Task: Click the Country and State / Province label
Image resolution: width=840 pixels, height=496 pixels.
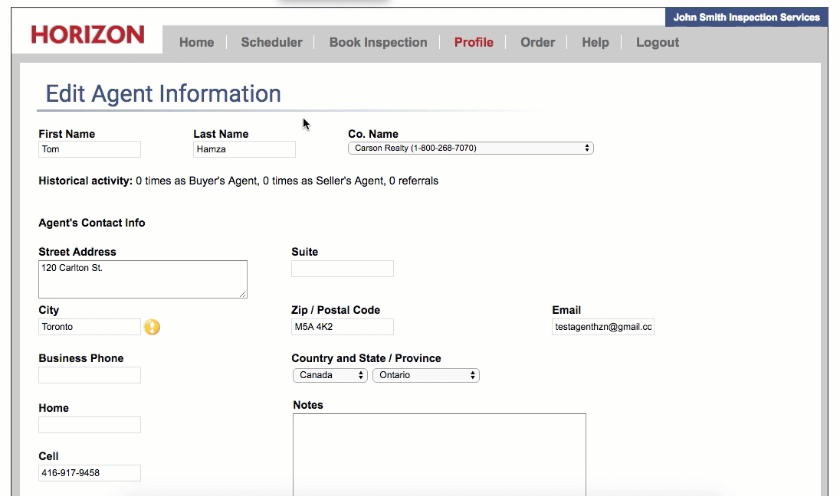Action: (x=366, y=358)
